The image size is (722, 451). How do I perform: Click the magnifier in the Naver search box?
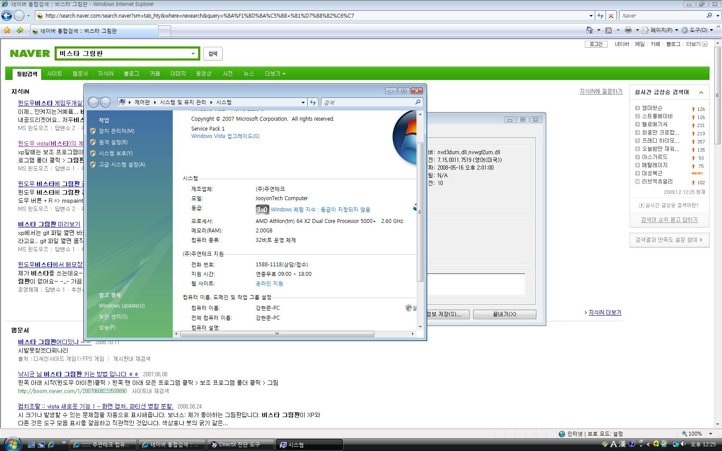click(x=709, y=15)
